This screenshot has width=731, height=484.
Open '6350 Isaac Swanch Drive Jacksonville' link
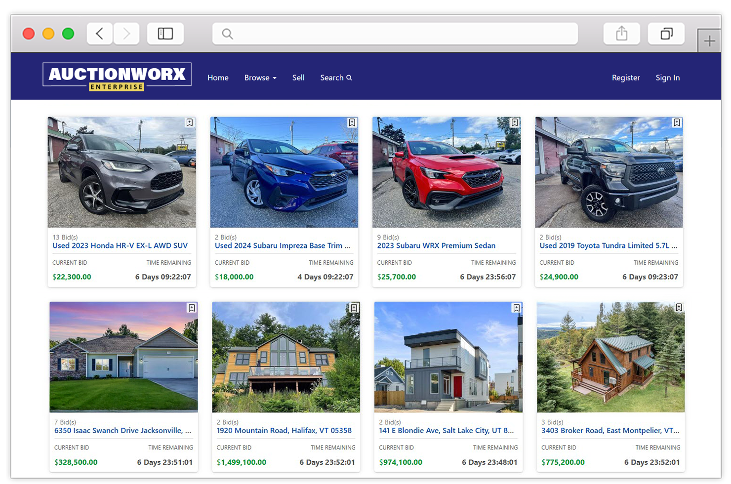(122, 431)
